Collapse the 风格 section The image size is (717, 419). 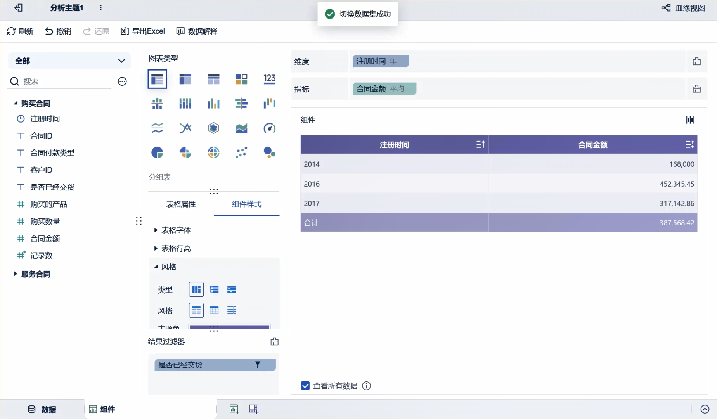(156, 267)
